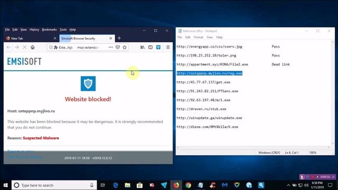Click the 198.23.252.10 toler.png URL line
This screenshot has width=338, height=190.
(x=206, y=55)
